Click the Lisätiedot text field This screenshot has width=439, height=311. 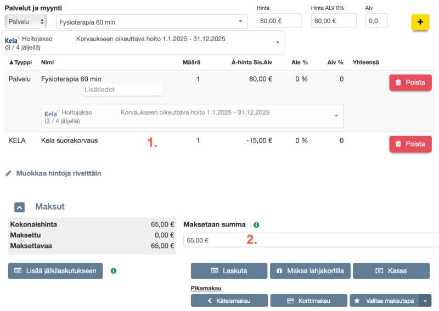pyautogui.click(x=122, y=89)
